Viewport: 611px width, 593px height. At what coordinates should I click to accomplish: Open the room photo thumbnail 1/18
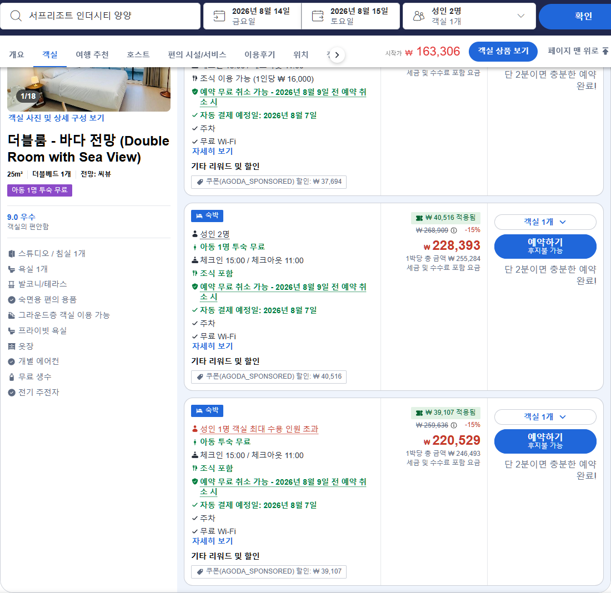[x=89, y=89]
